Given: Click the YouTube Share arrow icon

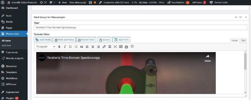Looking at the screenshot, I should [208, 57].
